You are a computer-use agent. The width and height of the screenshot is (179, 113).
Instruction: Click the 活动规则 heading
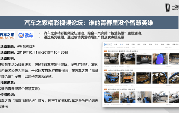click(8, 59)
